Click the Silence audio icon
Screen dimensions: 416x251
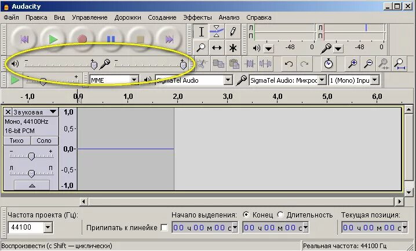click(265, 64)
